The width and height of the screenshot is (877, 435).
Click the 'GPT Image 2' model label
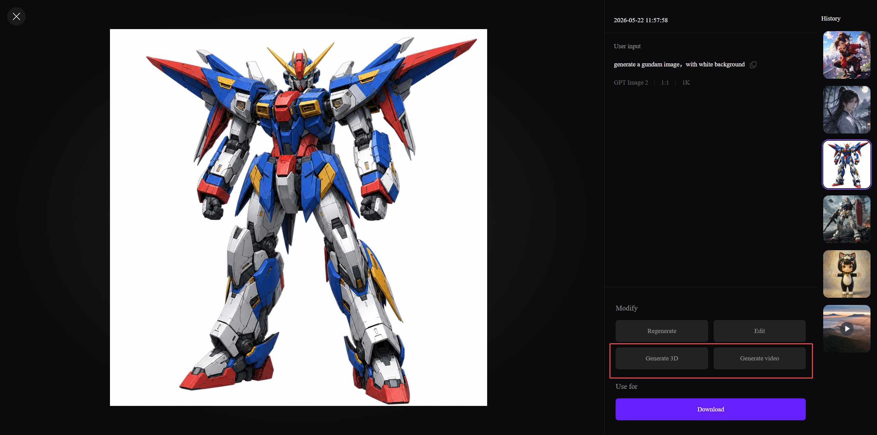click(631, 82)
